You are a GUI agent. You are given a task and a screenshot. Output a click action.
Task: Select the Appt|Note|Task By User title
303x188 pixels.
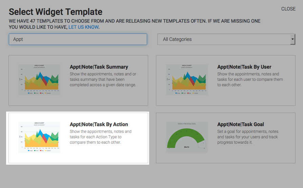pyautogui.click(x=244, y=67)
